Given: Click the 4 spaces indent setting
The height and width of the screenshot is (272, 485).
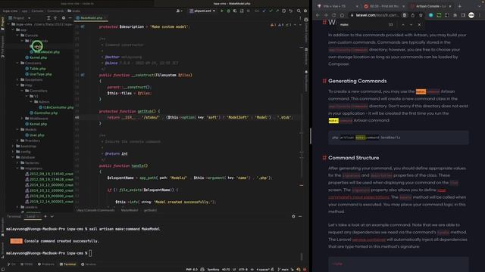Looking at the screenshot, I should [263, 269].
